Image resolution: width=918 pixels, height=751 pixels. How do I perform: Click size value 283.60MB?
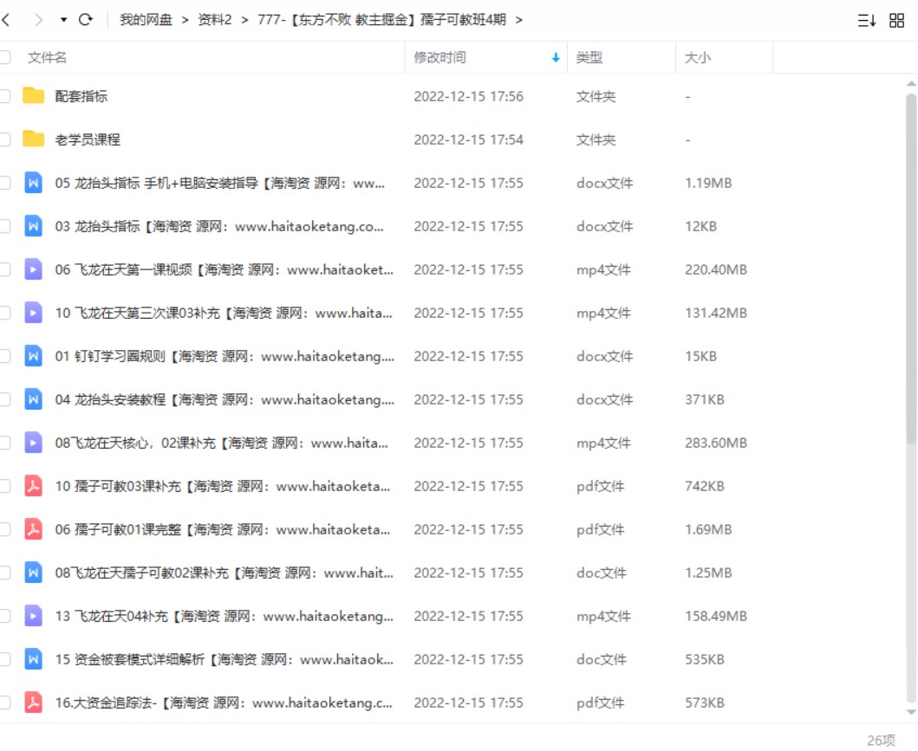716,442
